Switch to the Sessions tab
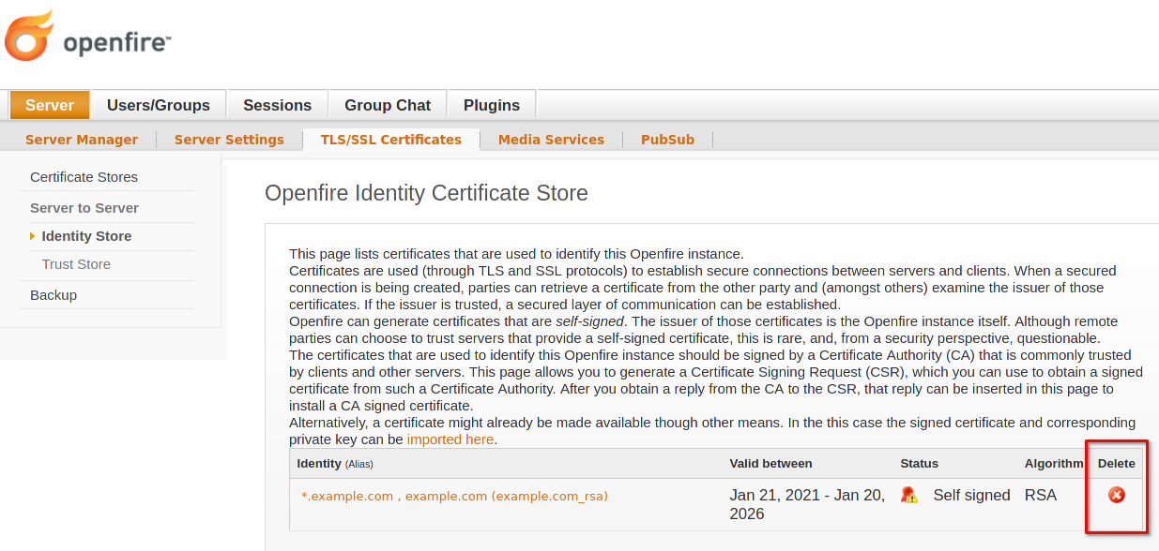This screenshot has height=551, width=1159. click(277, 105)
